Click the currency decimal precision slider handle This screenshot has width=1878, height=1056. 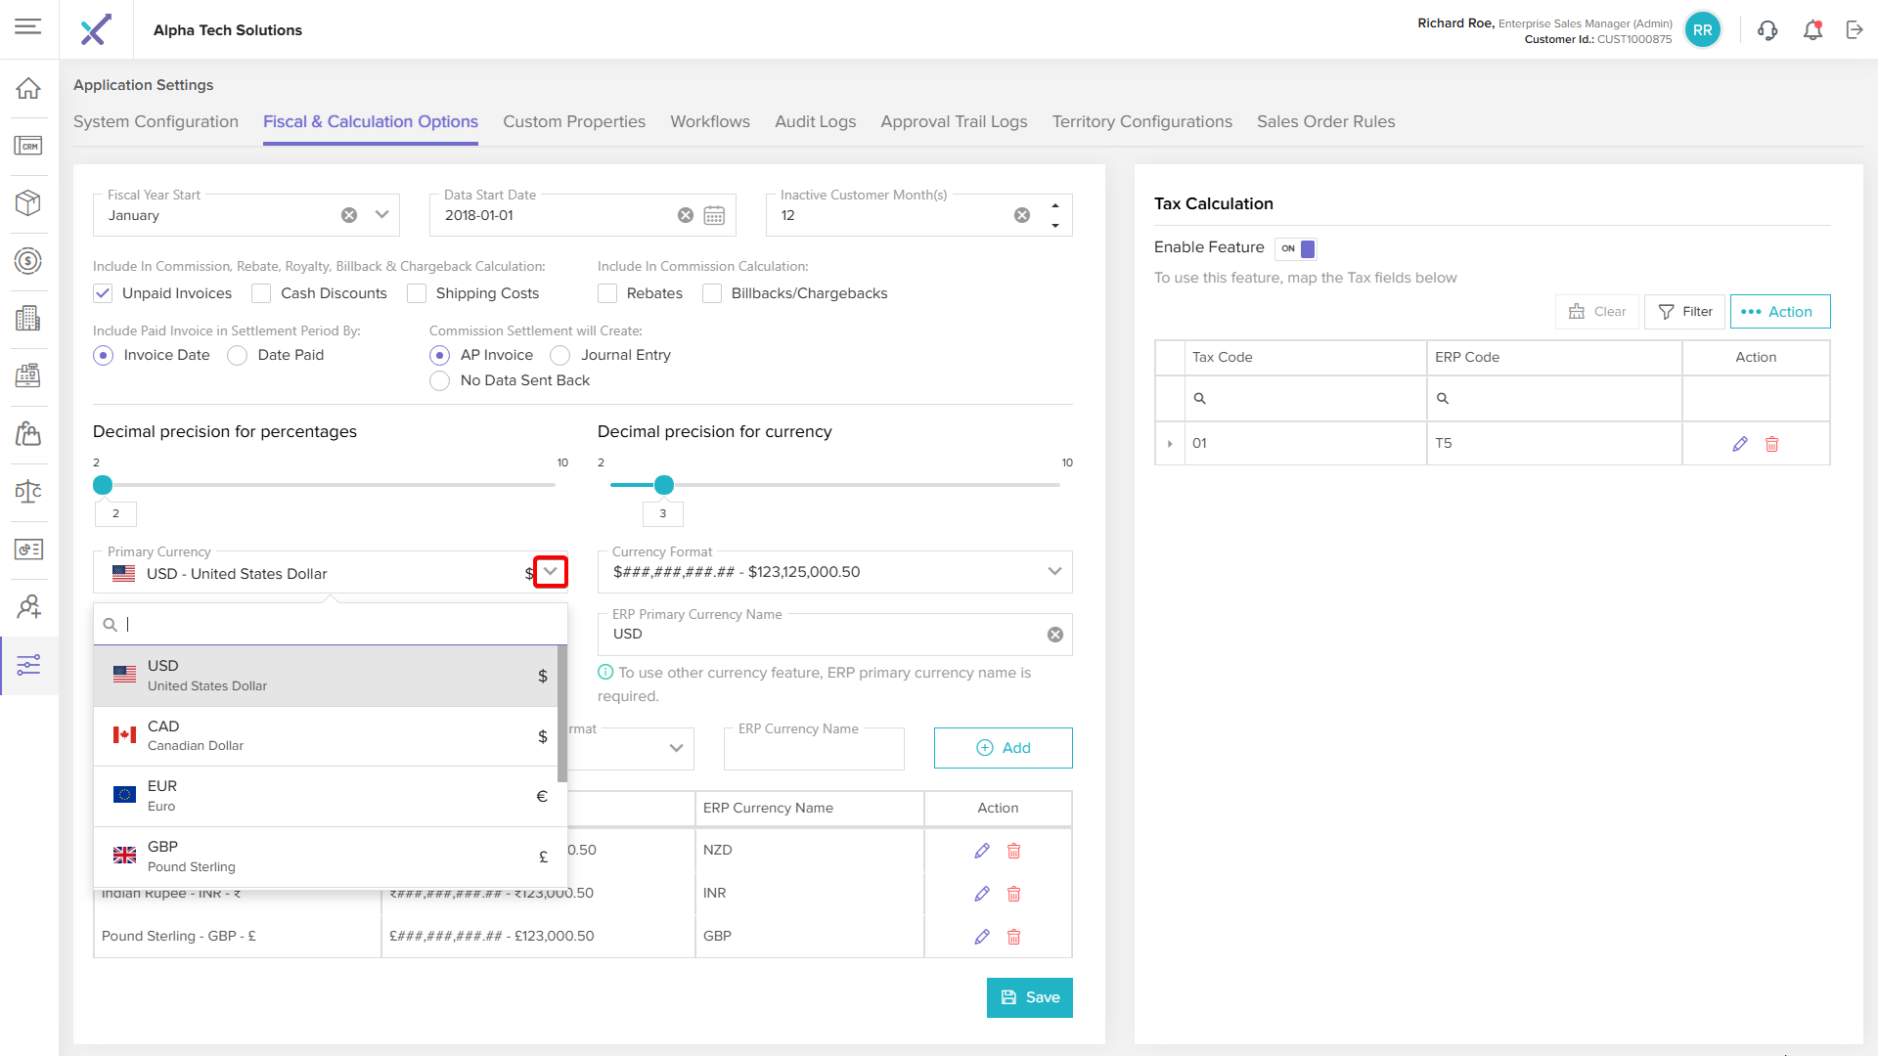pyautogui.click(x=664, y=485)
